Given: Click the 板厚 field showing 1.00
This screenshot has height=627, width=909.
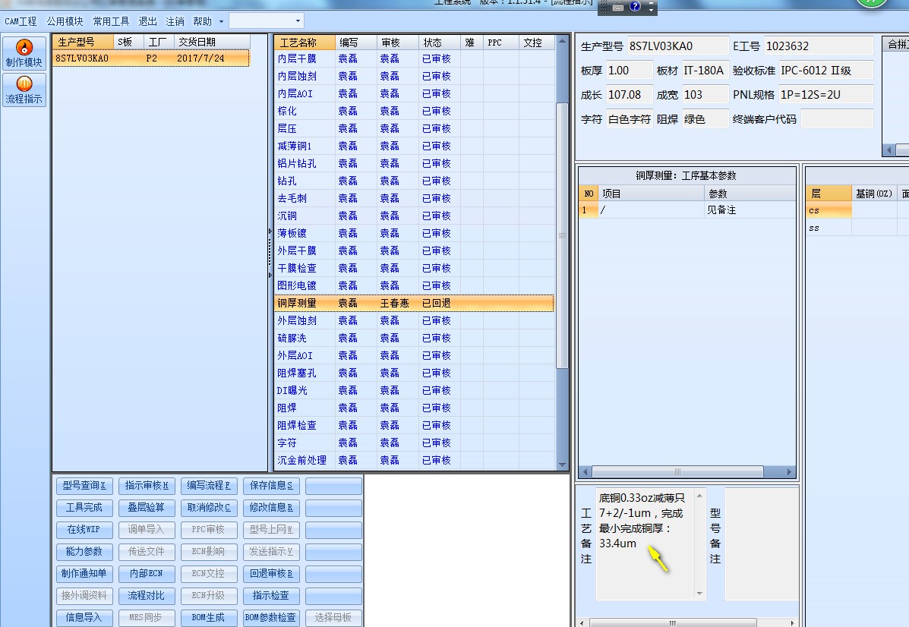Looking at the screenshot, I should (629, 70).
